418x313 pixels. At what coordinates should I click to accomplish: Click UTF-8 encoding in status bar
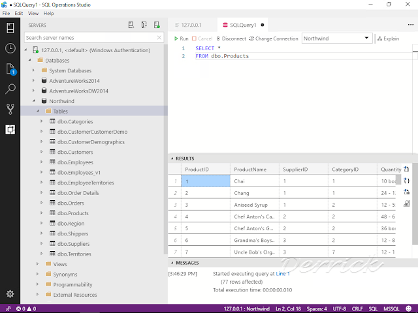pyautogui.click(x=340, y=308)
